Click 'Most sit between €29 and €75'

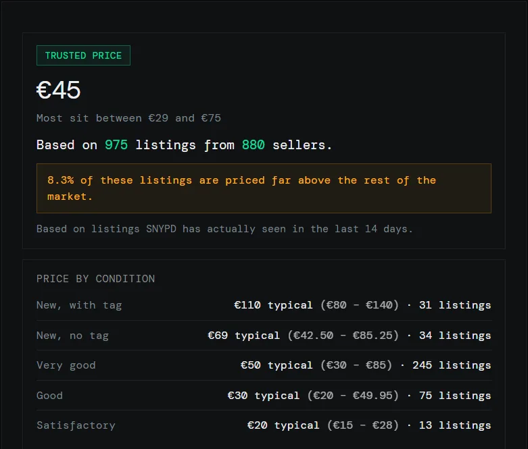click(x=128, y=118)
